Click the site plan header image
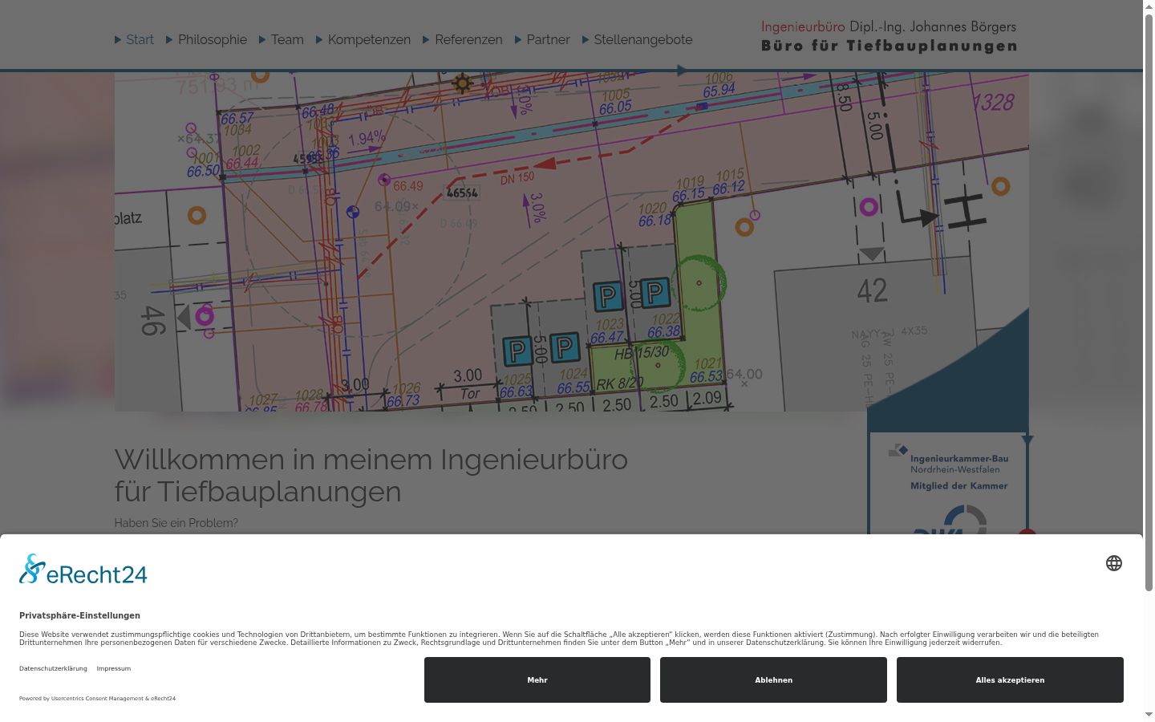 click(x=571, y=241)
